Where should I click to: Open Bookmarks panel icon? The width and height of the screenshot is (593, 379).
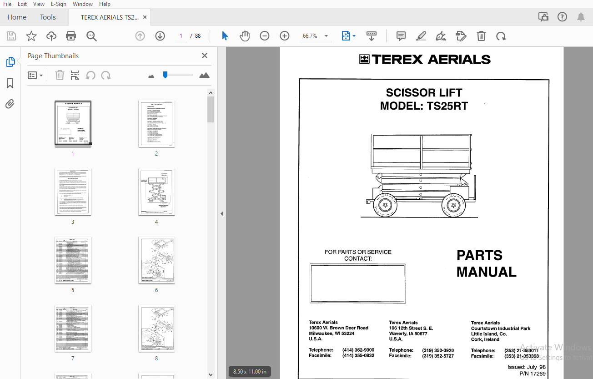click(x=10, y=83)
